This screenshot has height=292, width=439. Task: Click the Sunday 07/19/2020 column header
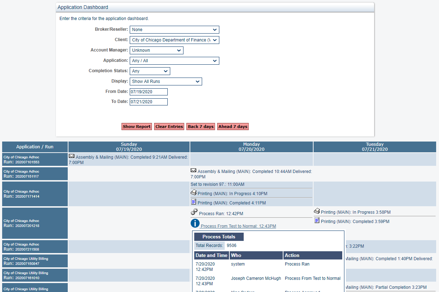129,147
